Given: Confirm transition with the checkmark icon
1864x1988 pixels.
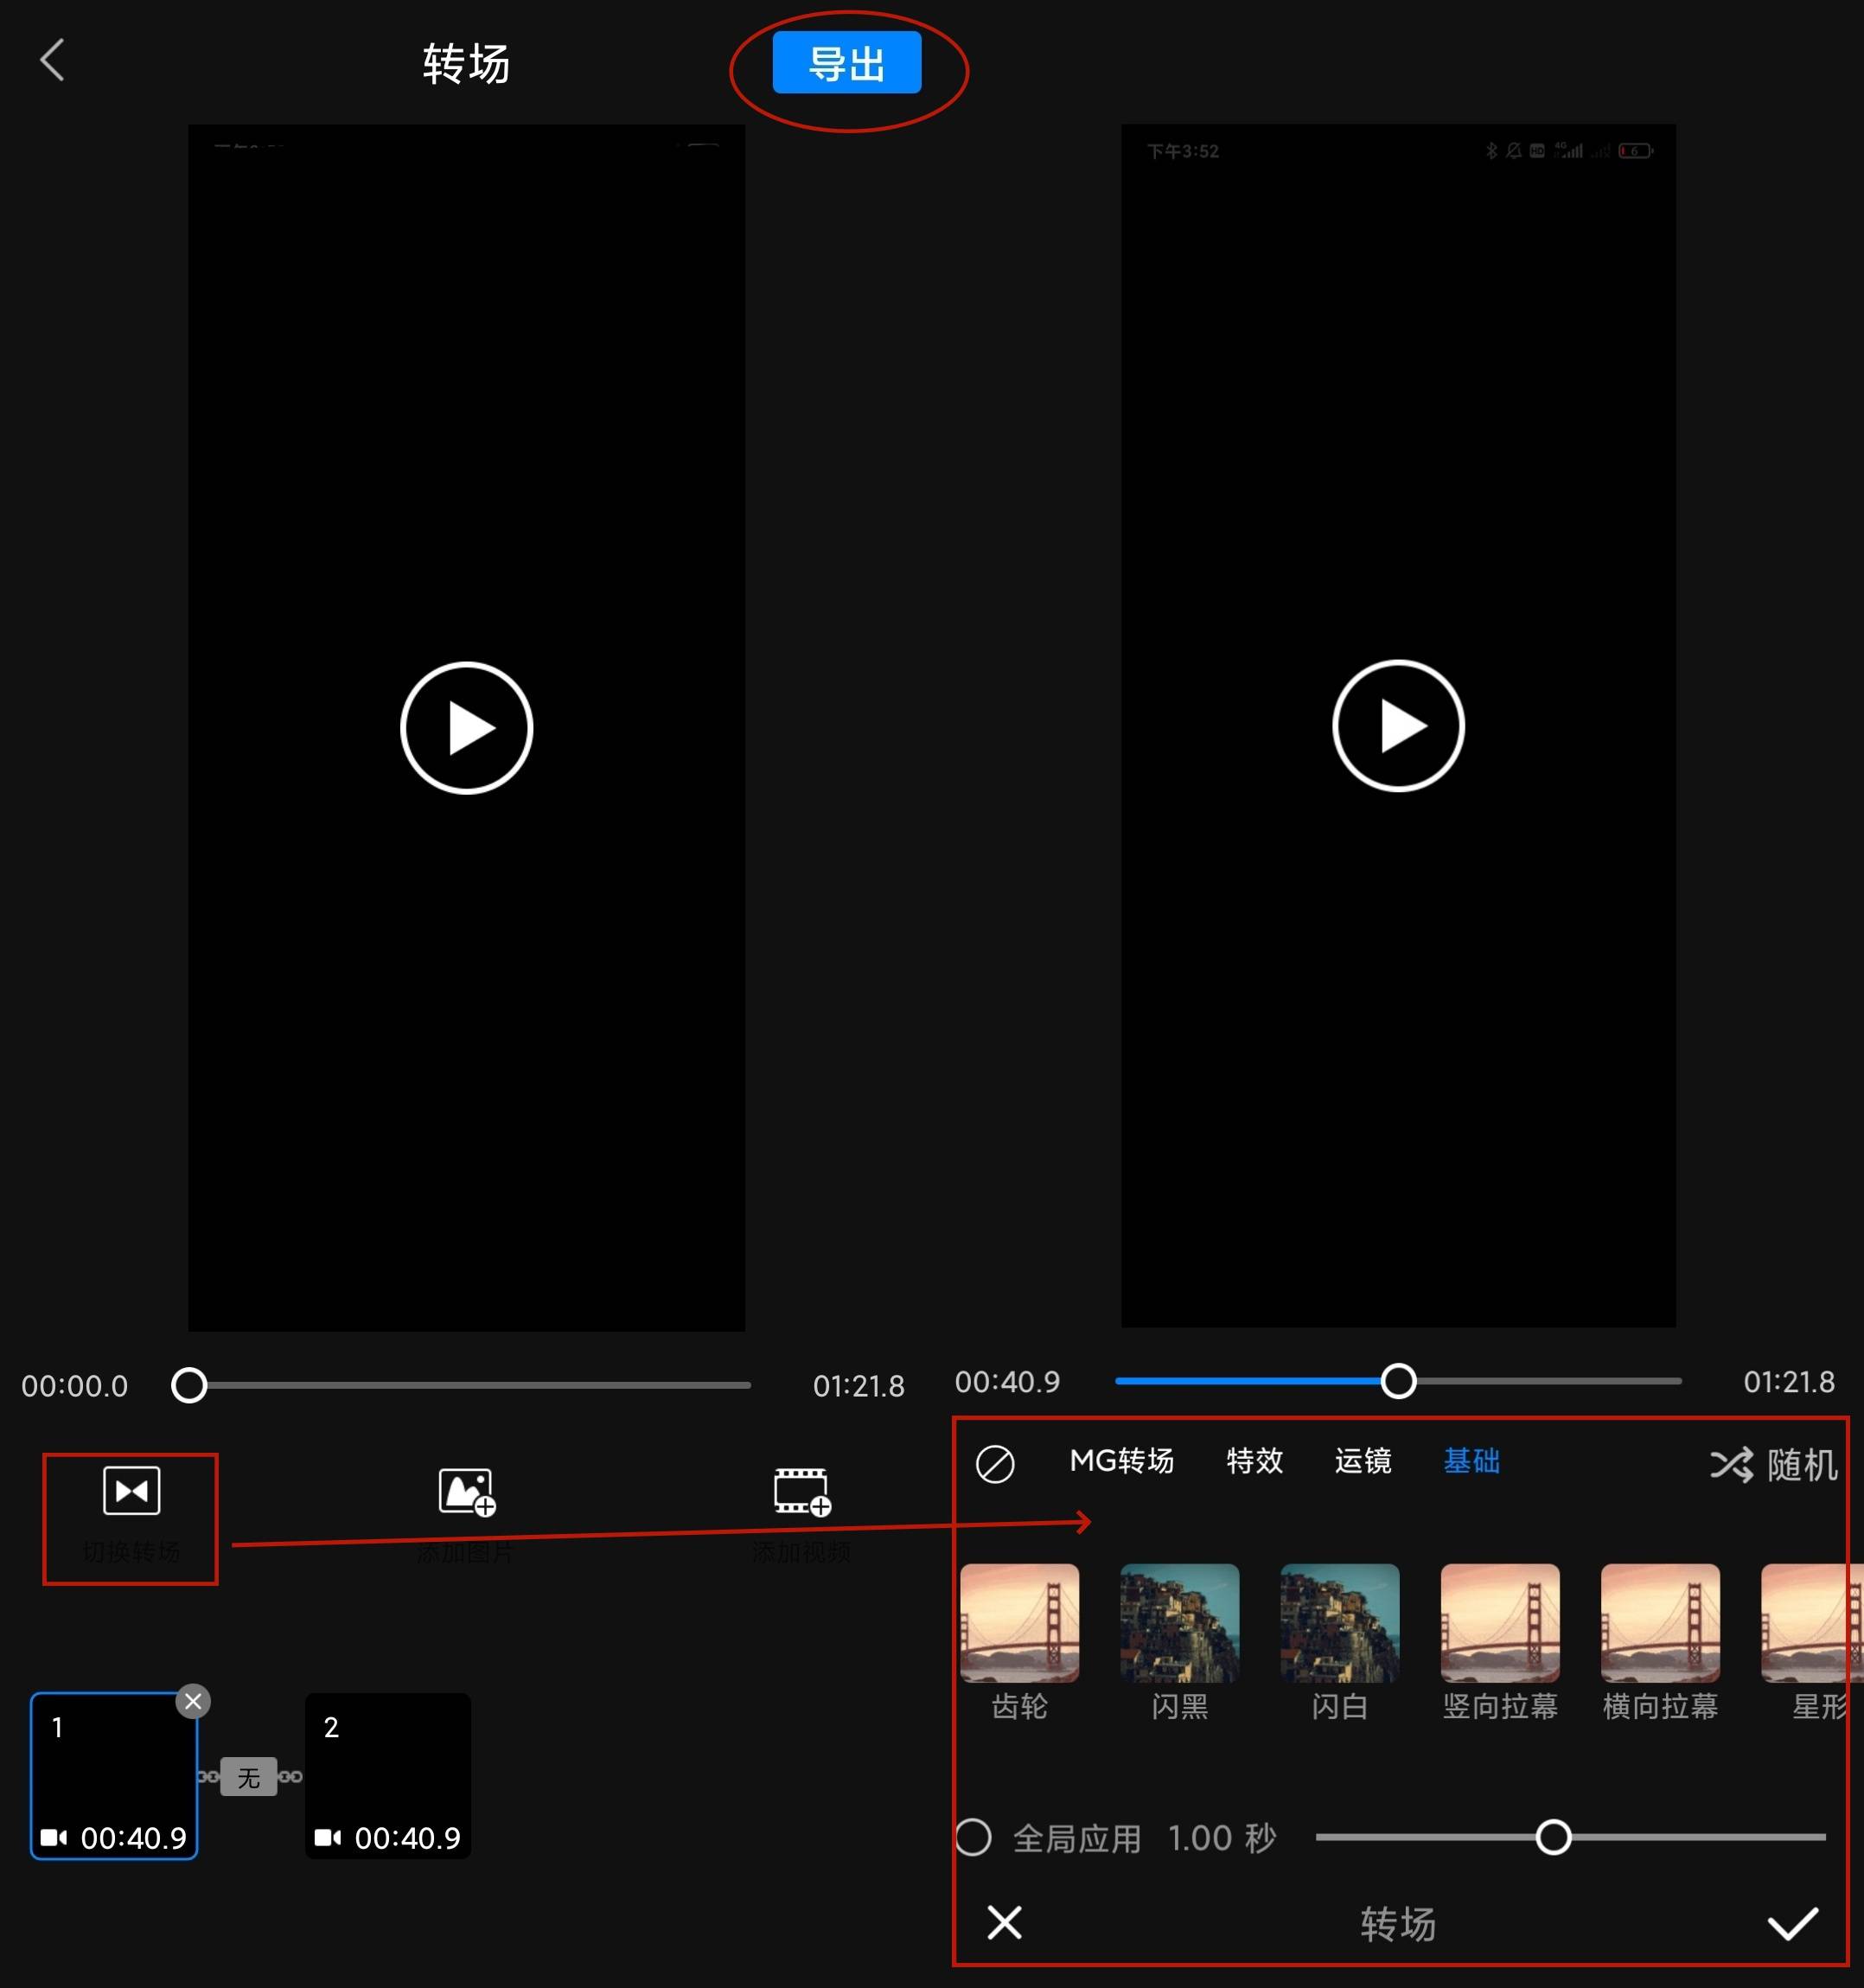Looking at the screenshot, I should (x=1792, y=1922).
